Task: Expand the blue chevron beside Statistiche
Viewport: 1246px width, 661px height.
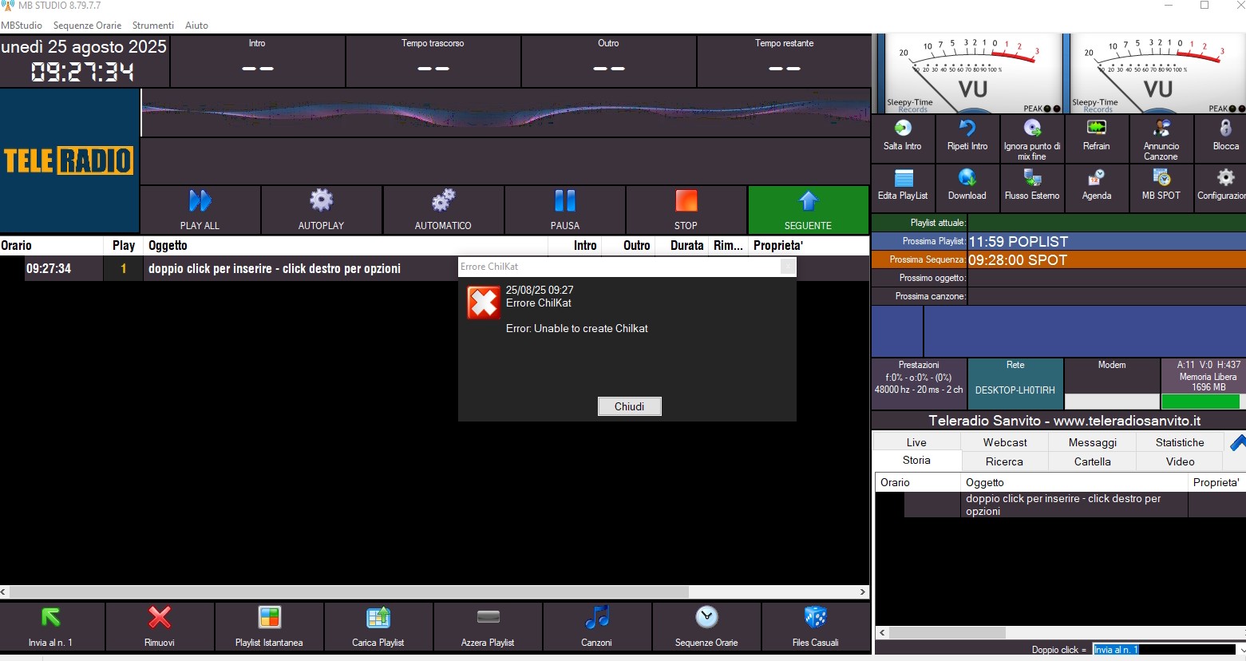Action: [1237, 442]
